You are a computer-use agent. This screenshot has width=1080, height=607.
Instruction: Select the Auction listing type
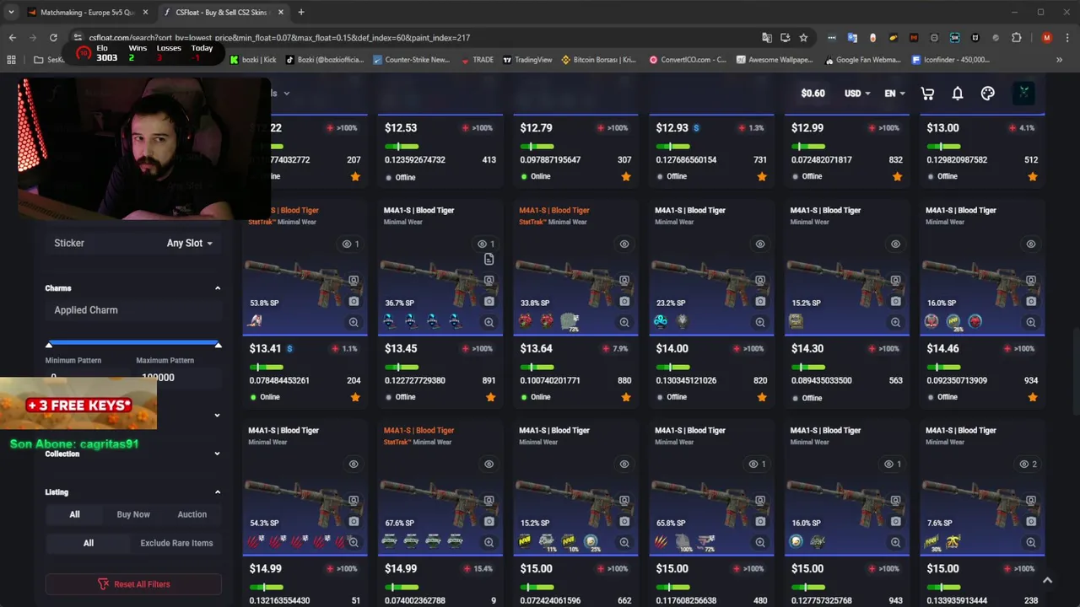click(x=192, y=514)
